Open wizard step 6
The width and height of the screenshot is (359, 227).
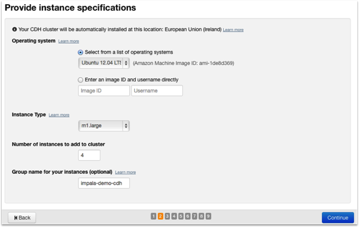(x=188, y=216)
